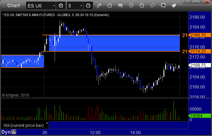The height and width of the screenshot is (136, 212).
Task: Minimize the chart window
Action: (196, 2)
